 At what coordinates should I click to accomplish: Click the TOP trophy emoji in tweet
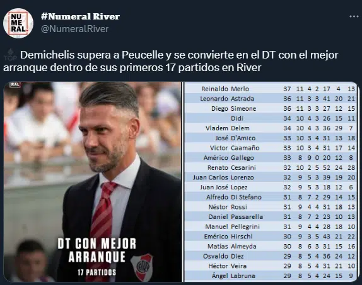coord(10,55)
